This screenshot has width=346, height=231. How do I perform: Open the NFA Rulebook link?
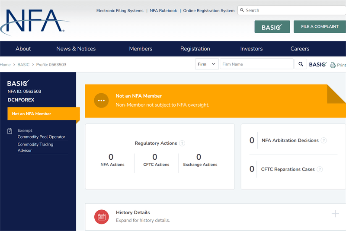coord(163,10)
